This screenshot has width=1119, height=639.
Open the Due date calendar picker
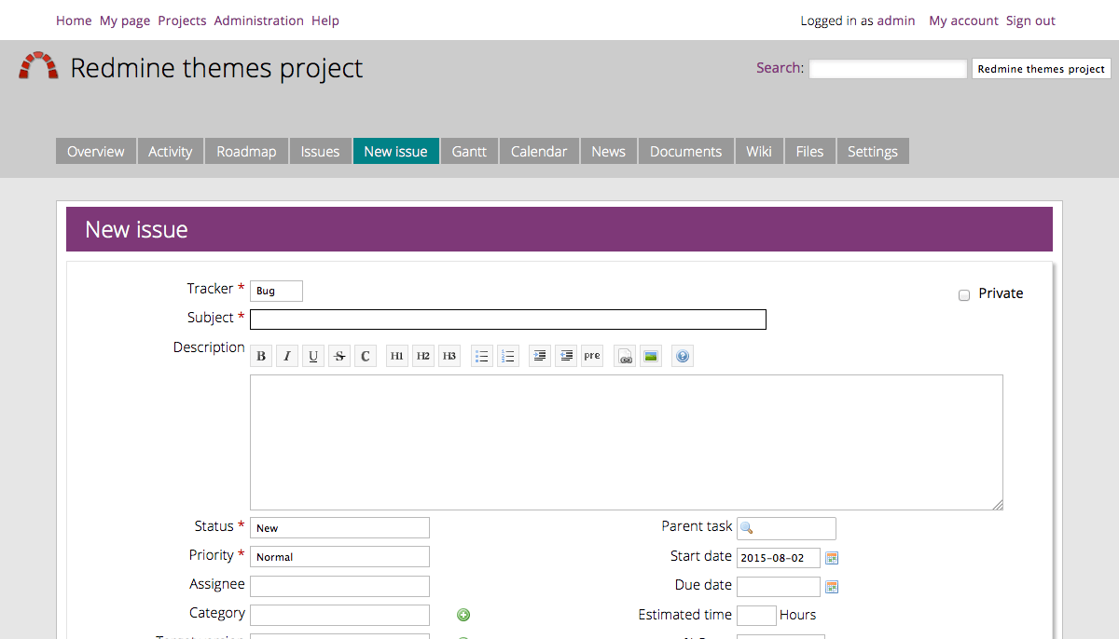pos(833,587)
